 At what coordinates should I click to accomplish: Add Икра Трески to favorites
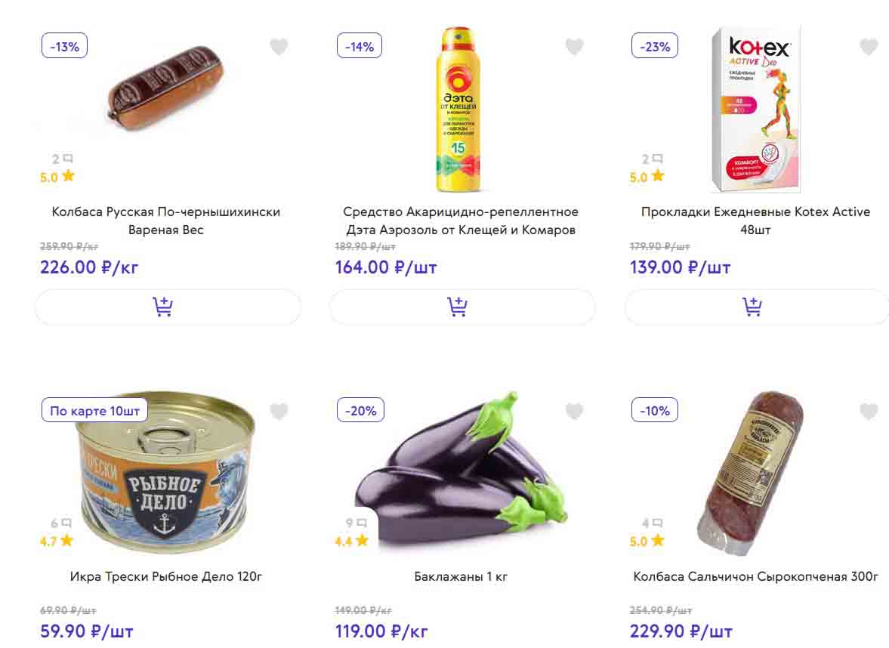(279, 412)
